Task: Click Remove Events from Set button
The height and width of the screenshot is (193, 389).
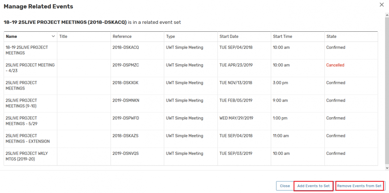Action: point(359,186)
